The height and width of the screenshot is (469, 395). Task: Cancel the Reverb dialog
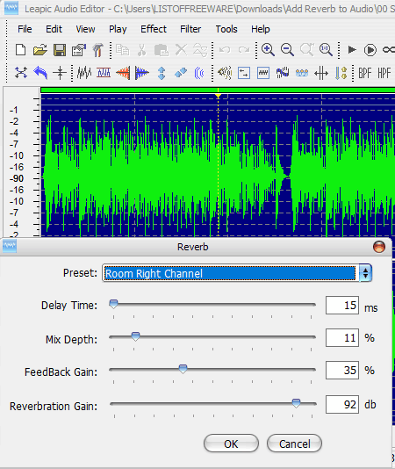click(x=295, y=444)
